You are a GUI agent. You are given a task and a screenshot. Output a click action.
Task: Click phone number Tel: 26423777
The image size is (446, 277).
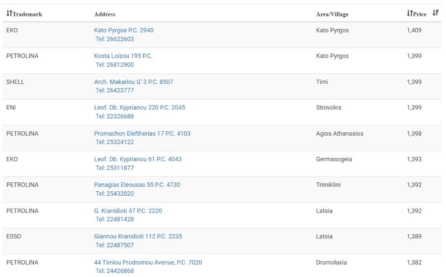click(114, 91)
